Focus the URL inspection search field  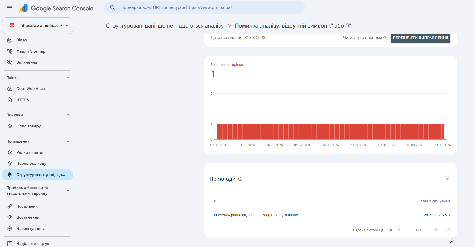(204, 7)
